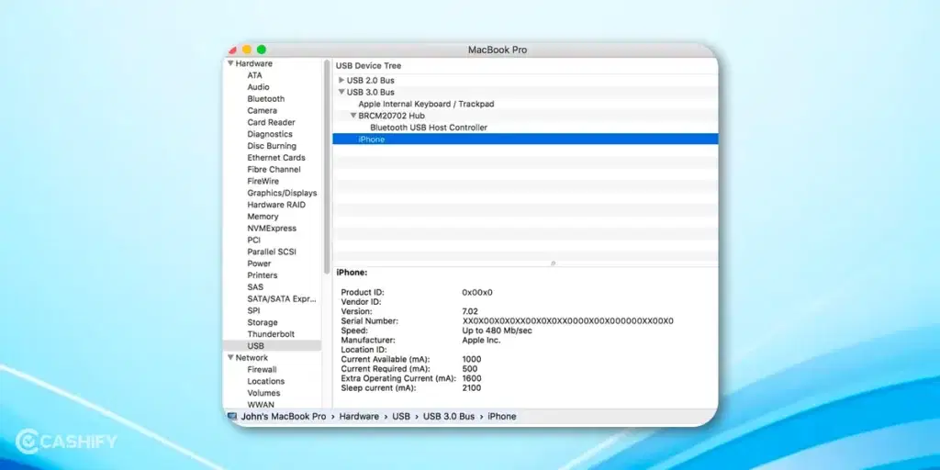Open the SATA/SATA Express category
The width and height of the screenshot is (940, 470).
(x=282, y=298)
